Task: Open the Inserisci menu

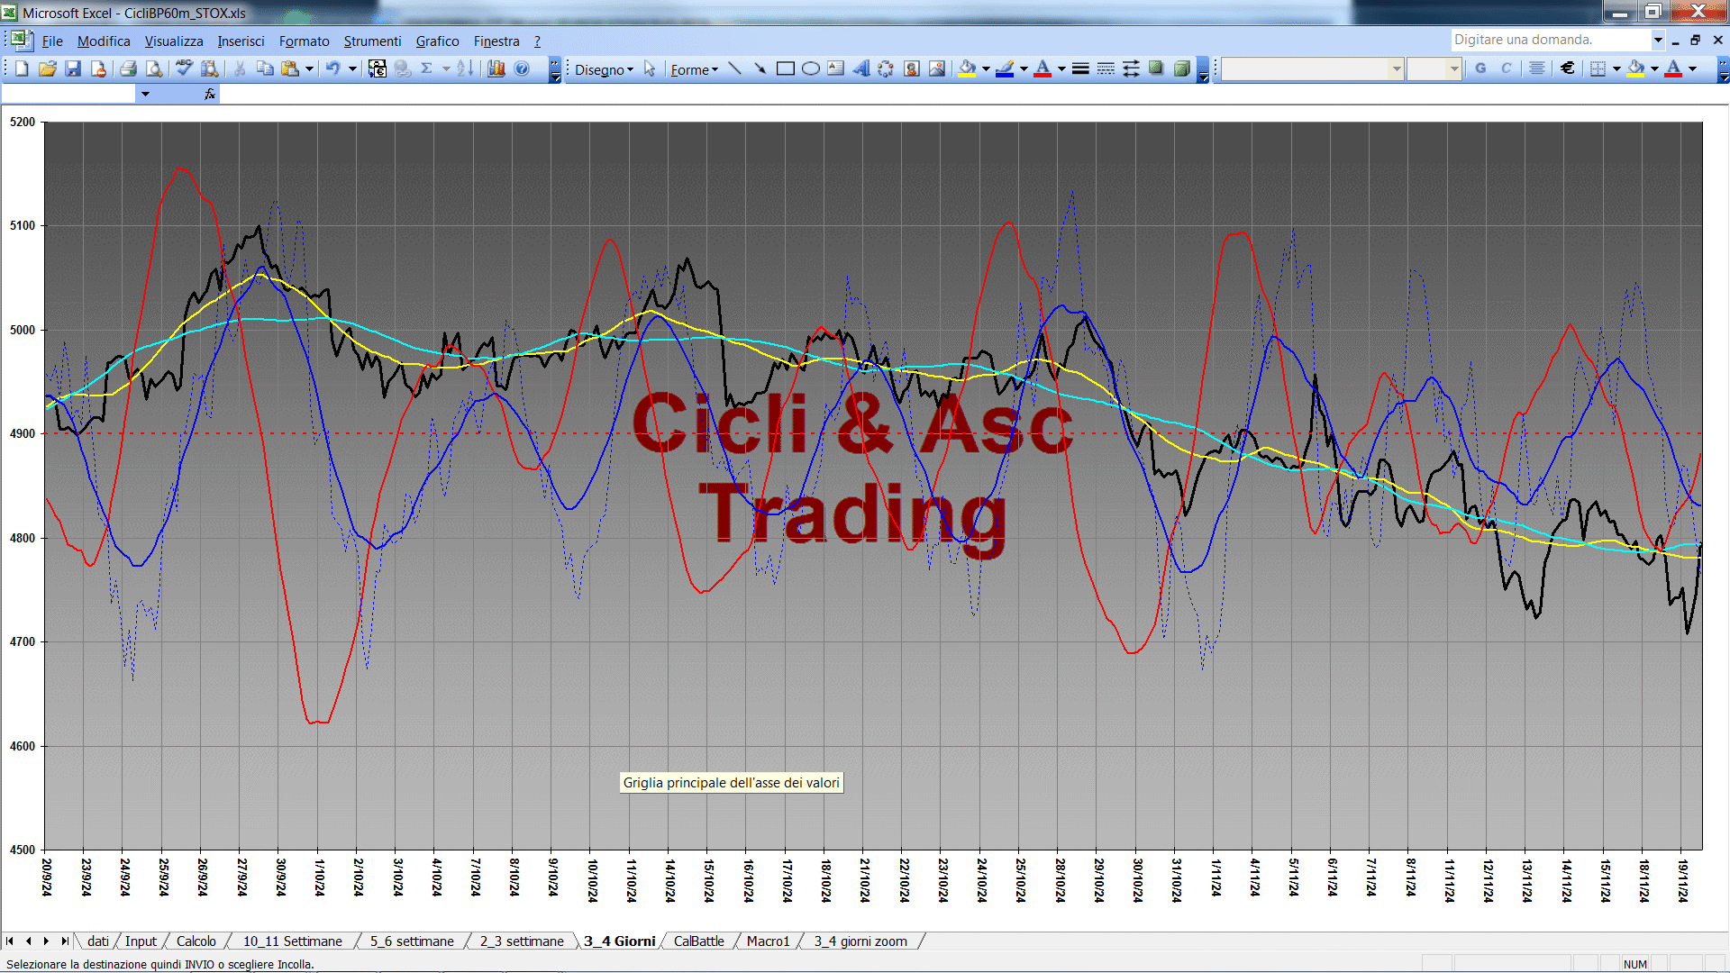Action: coord(241,41)
